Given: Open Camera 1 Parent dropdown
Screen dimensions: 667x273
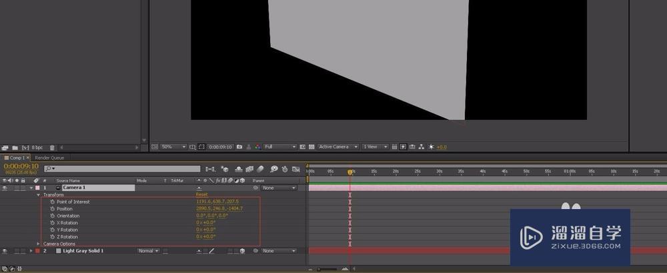Looking at the screenshot, I should pyautogui.click(x=279, y=188).
